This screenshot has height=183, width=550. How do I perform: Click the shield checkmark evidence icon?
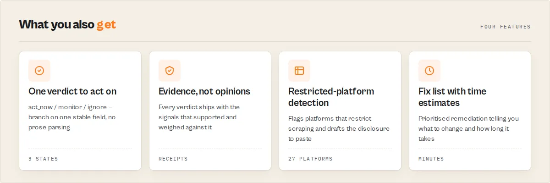[170, 71]
